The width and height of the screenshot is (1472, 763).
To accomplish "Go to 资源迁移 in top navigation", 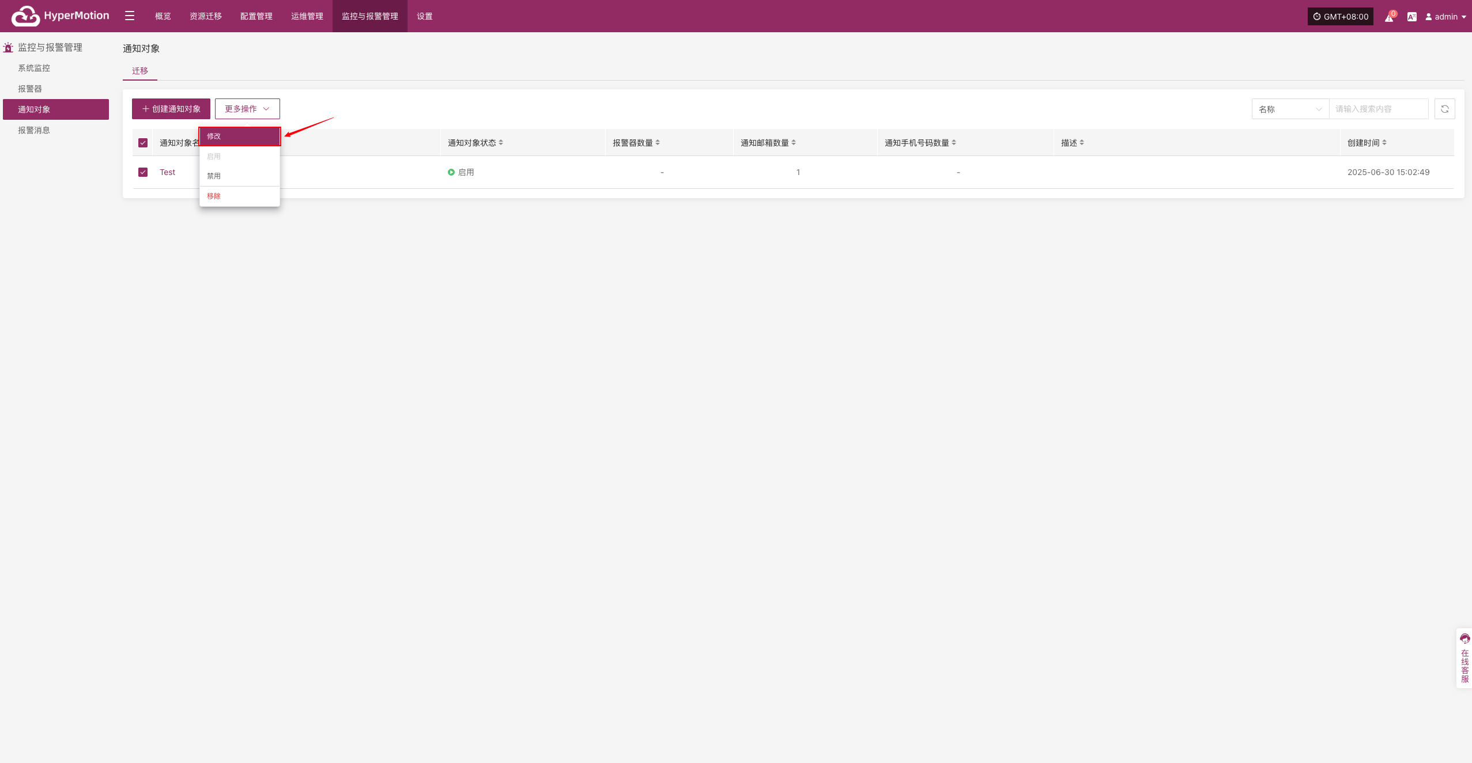I will 206,16.
